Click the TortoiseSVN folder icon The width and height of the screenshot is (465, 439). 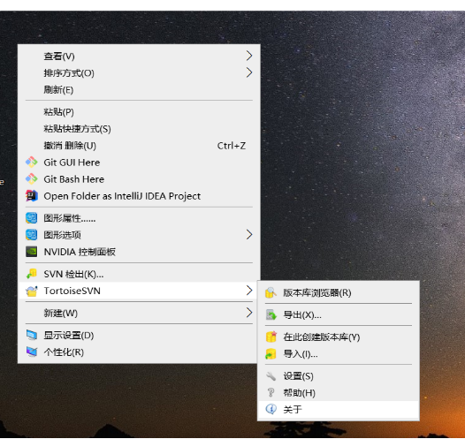tap(32, 291)
